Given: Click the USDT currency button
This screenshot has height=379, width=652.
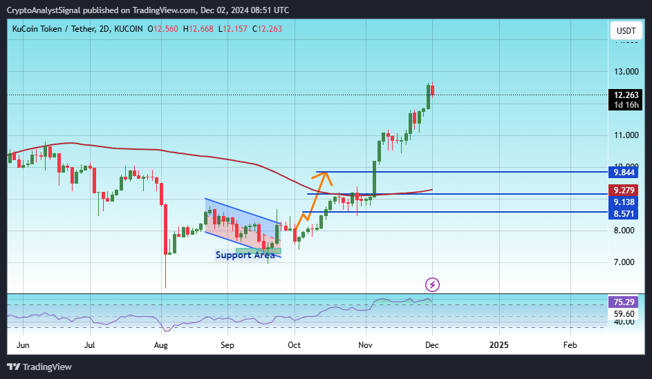Looking at the screenshot, I should point(626,30).
